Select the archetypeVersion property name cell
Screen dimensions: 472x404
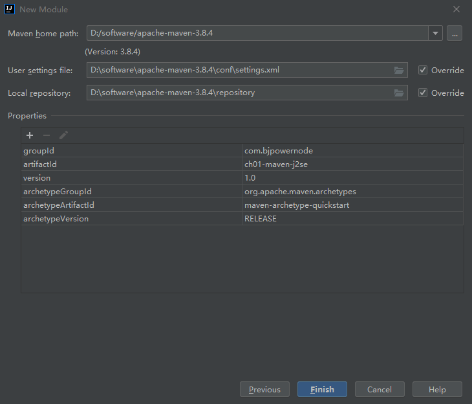pos(131,218)
